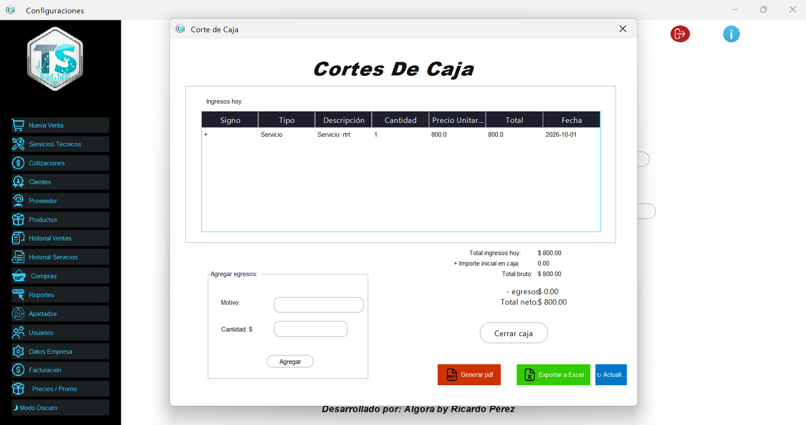Click the Cotizaciones dollar icon
The height and width of the screenshot is (425, 806).
[18, 163]
